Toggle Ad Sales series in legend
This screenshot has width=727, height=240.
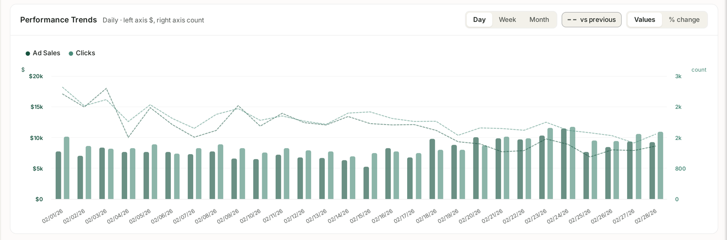[43, 53]
